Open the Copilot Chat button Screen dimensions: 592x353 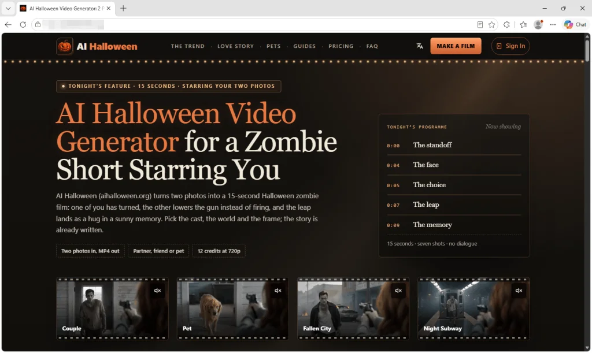[x=575, y=24]
